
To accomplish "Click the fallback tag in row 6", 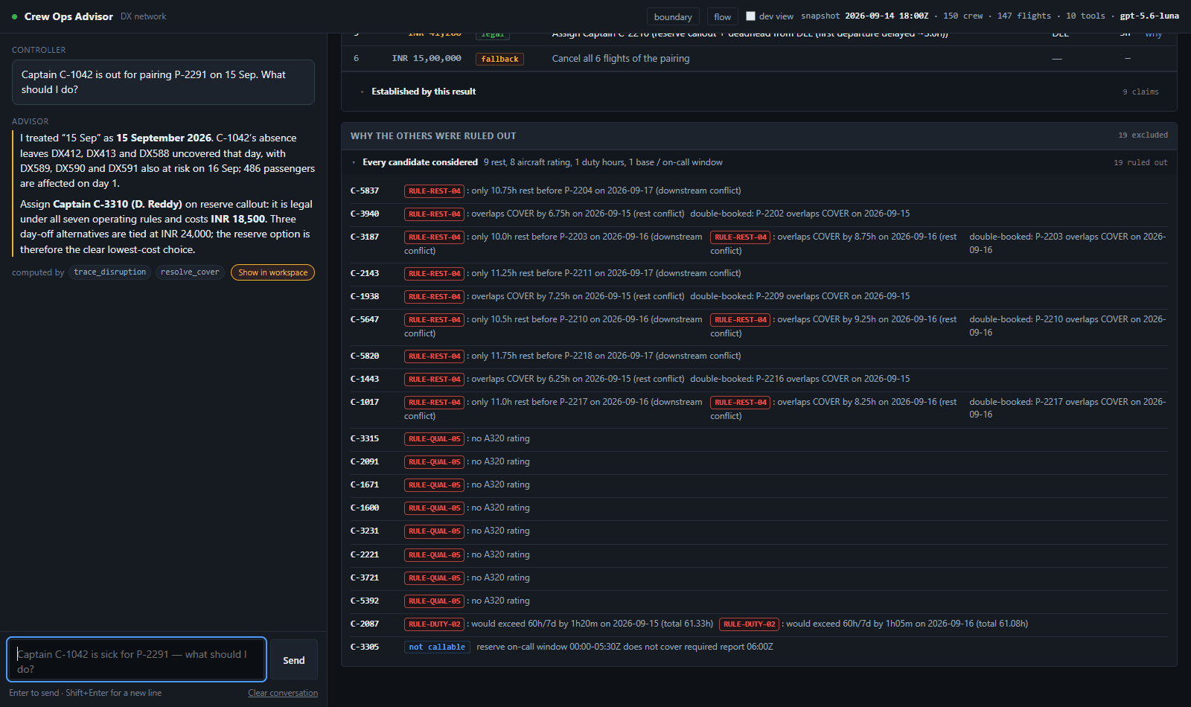I will tap(499, 59).
